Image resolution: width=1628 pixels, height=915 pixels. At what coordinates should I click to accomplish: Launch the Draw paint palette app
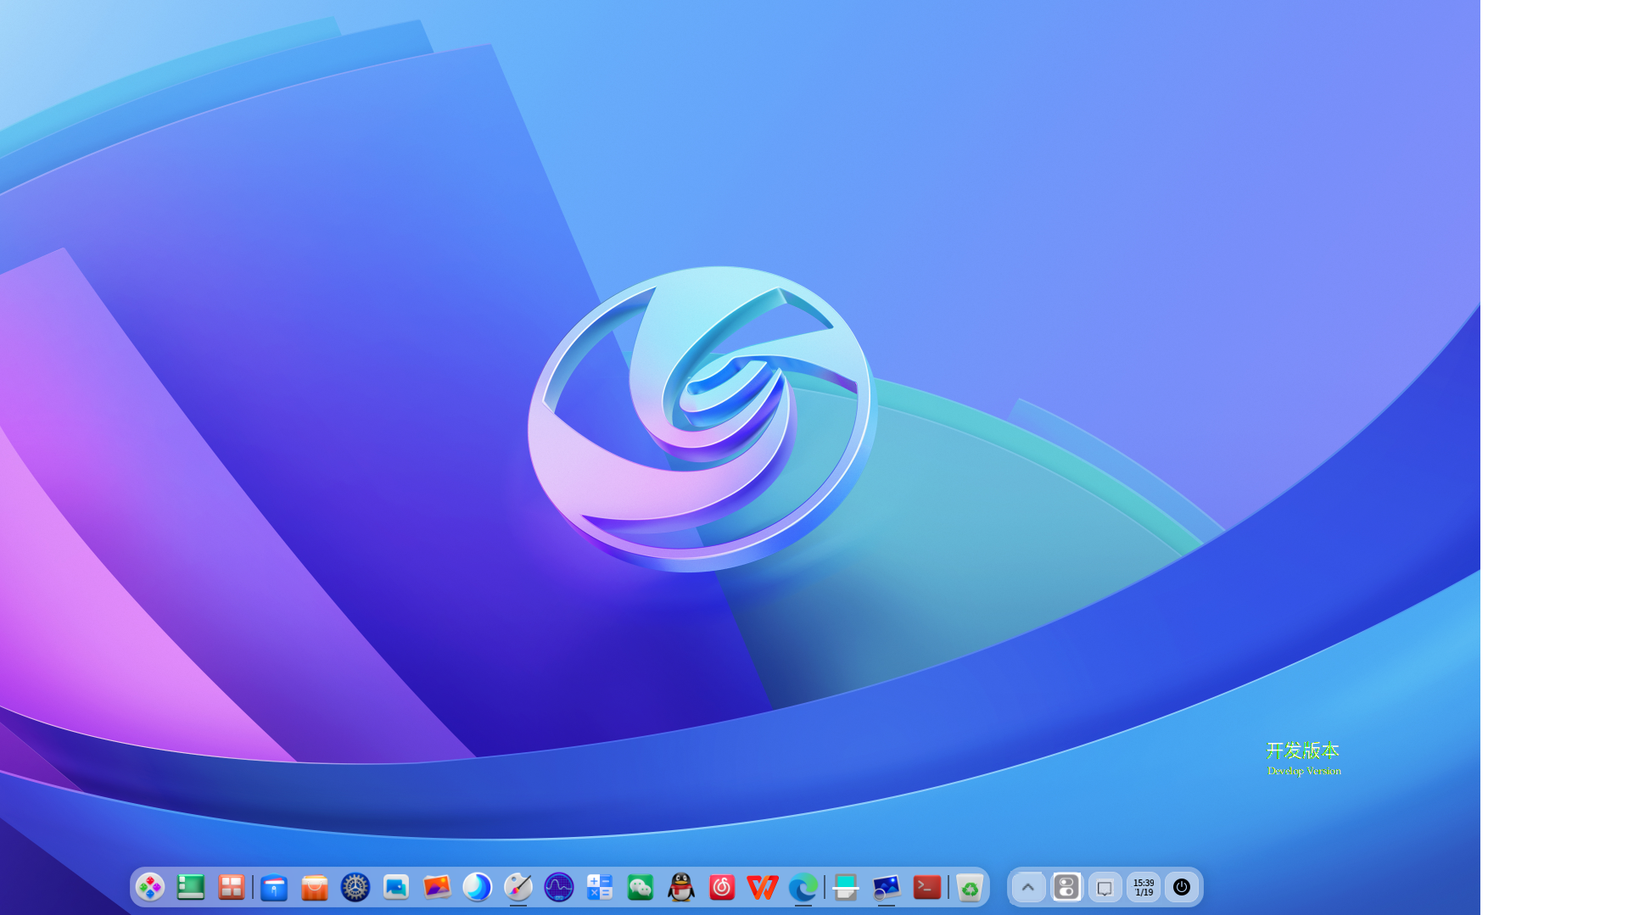pyautogui.click(x=518, y=887)
